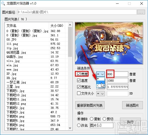Screen dimensions: 148x135
Task: Choose the = option in dropdown list
Action: 101,78
